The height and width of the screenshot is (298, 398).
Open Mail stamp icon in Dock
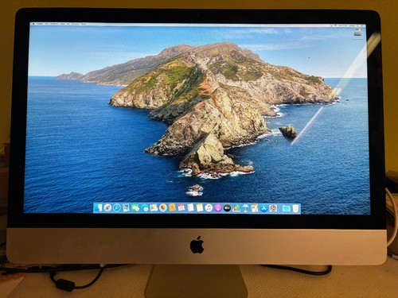click(126, 208)
